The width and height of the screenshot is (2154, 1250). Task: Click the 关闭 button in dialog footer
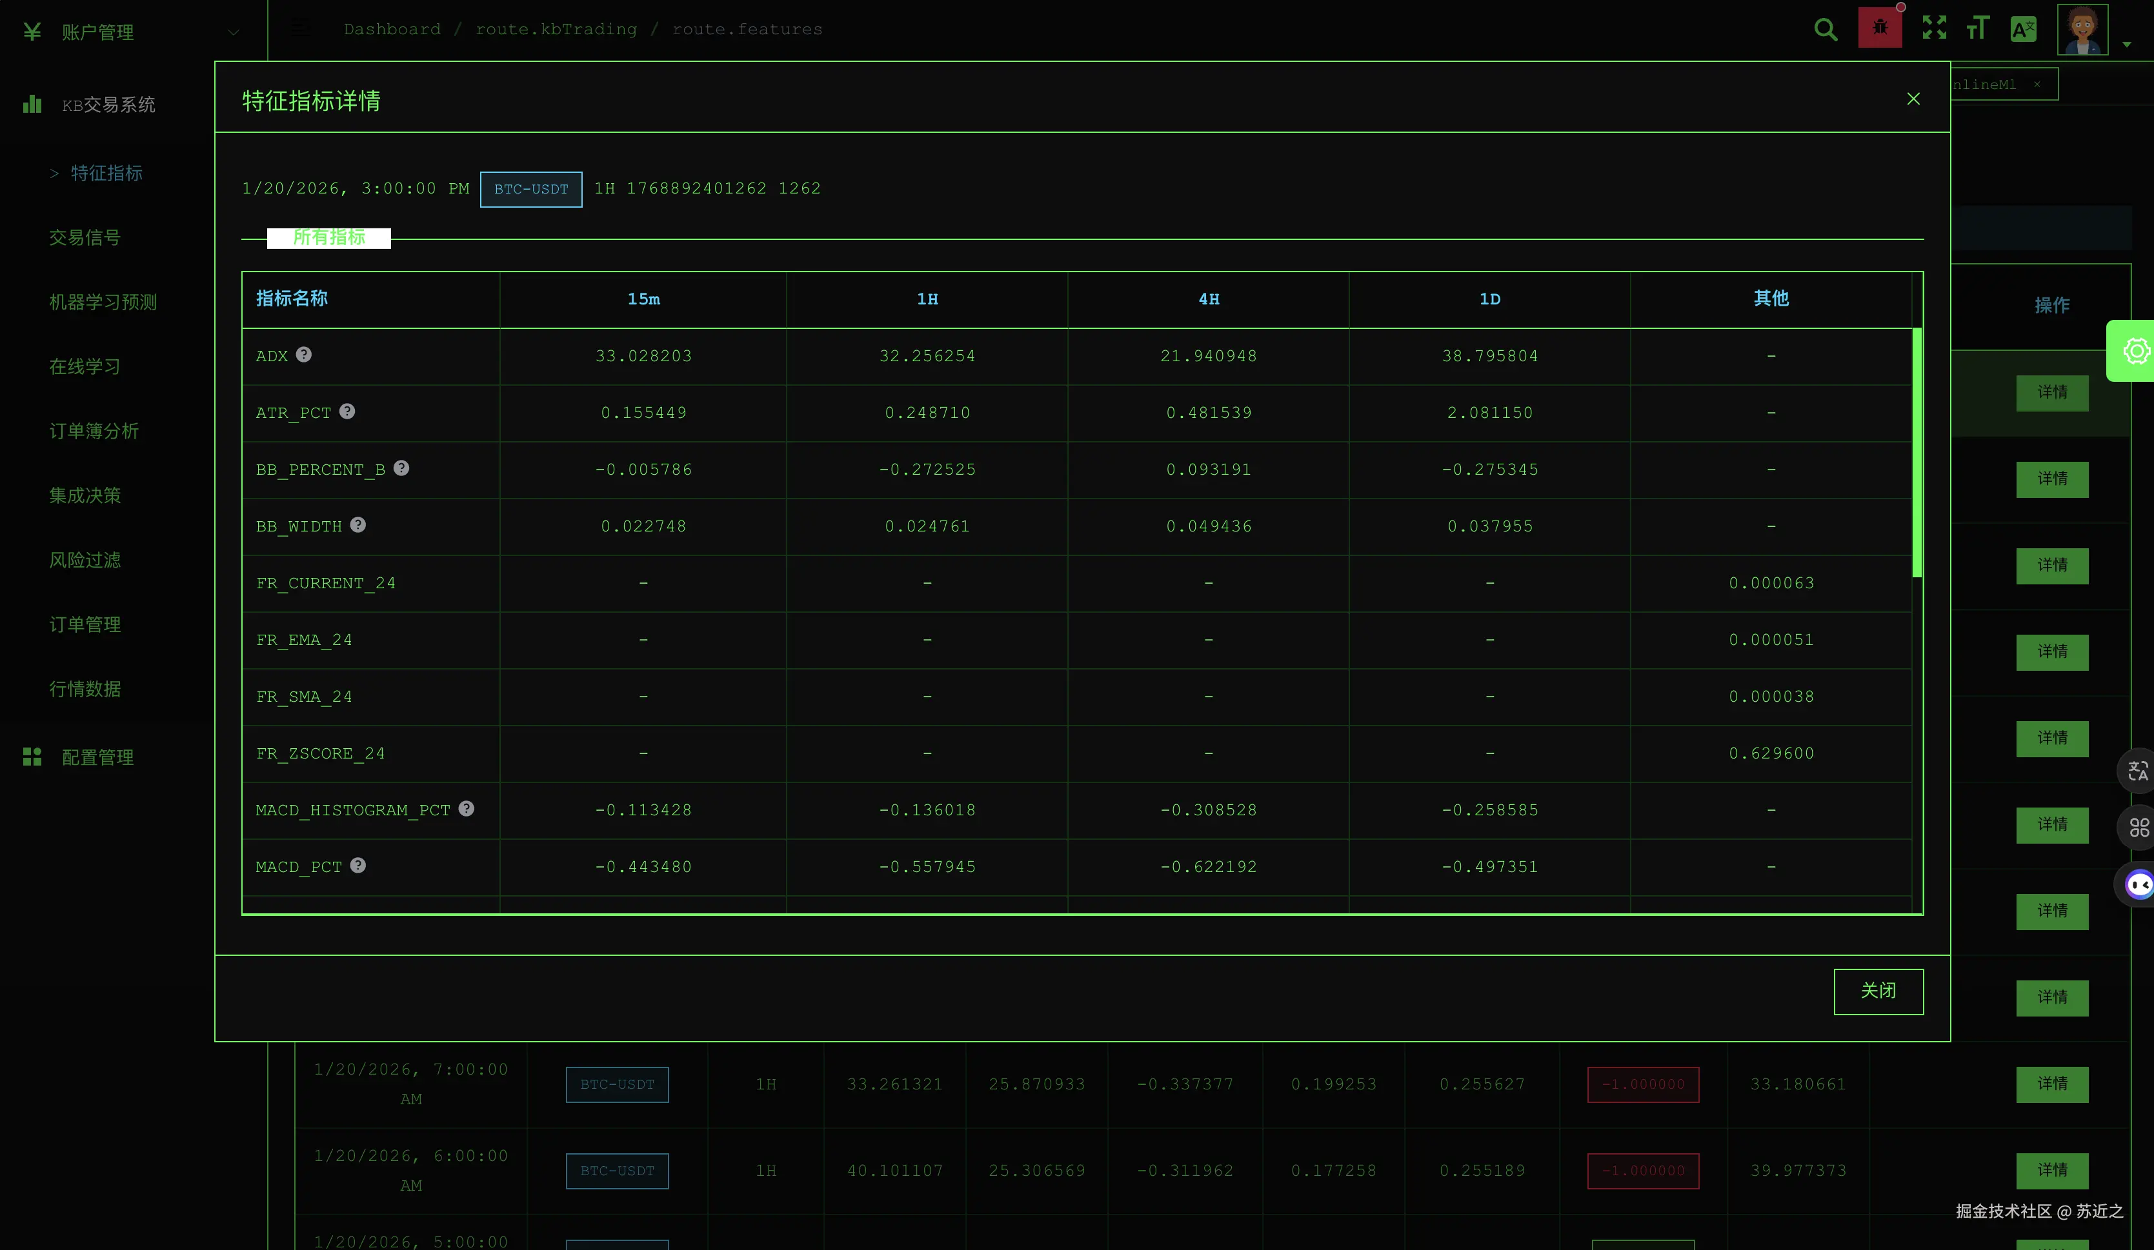1878,991
